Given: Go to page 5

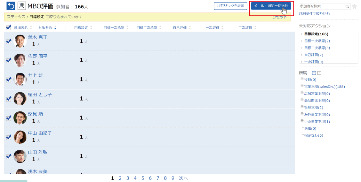Looking at the screenshot, I should coord(143,178).
